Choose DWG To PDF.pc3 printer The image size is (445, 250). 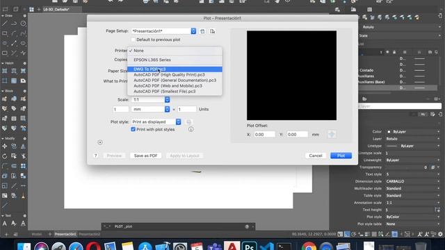tap(175, 69)
